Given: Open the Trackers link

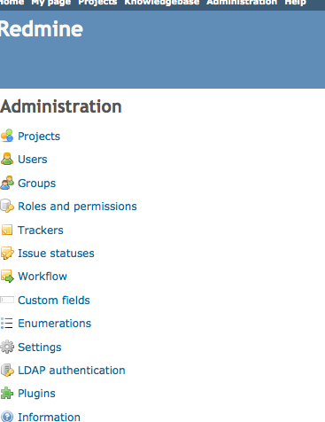Looking at the screenshot, I should [x=41, y=230].
